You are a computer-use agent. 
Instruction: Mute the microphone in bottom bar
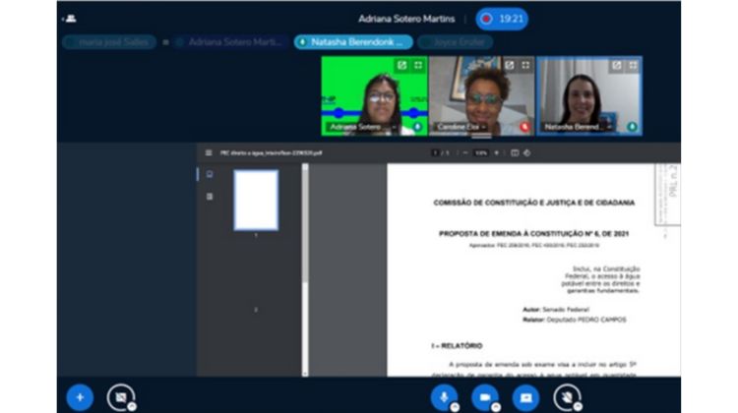(x=444, y=396)
